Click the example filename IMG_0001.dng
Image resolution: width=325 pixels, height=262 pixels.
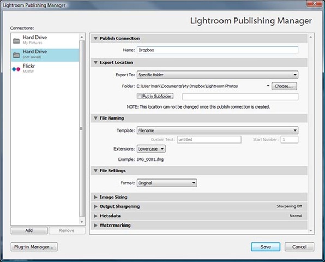[x=150, y=159]
